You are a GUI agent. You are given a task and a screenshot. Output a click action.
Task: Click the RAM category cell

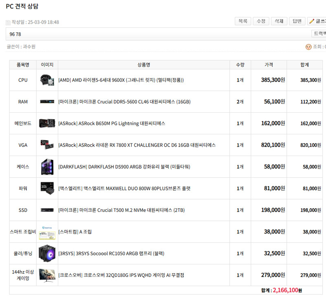click(23, 102)
